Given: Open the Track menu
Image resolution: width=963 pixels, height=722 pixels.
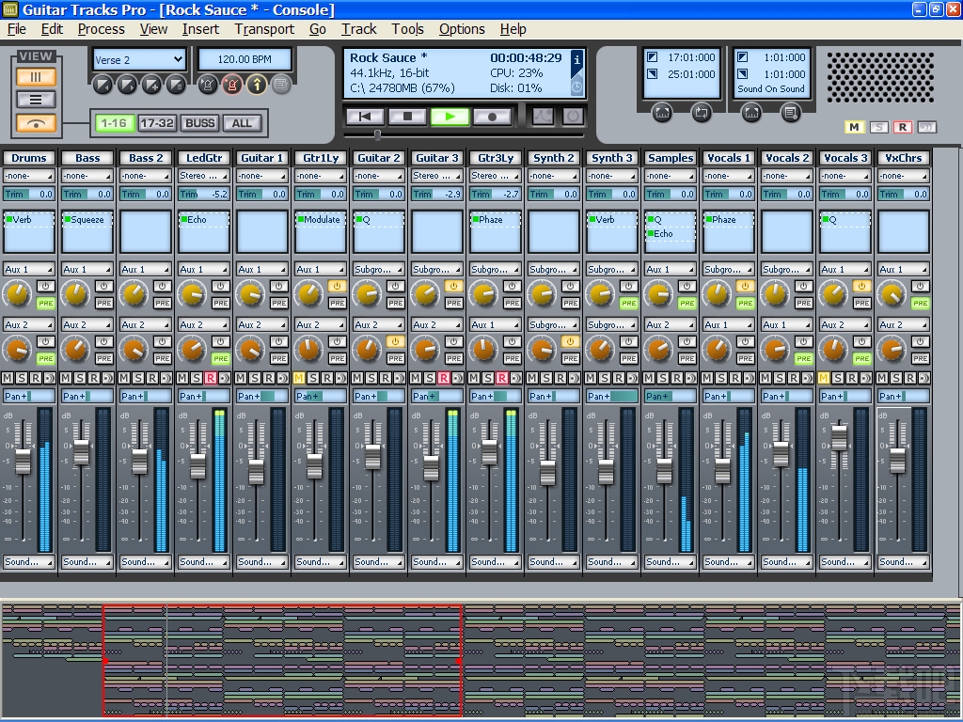Looking at the screenshot, I should click(x=358, y=29).
